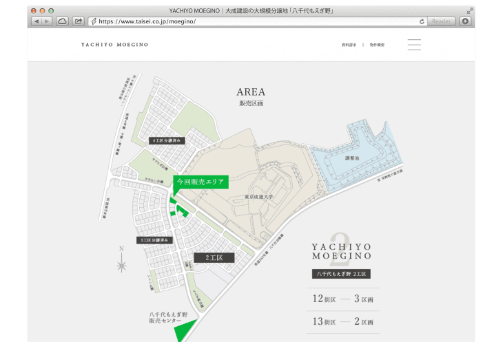
Task: Click the YACHIYO MOEGINO header logo
Action: coord(114,45)
